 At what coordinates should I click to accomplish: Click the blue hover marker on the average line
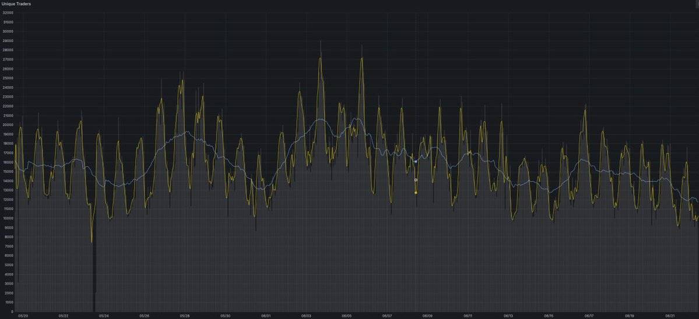[x=416, y=161]
